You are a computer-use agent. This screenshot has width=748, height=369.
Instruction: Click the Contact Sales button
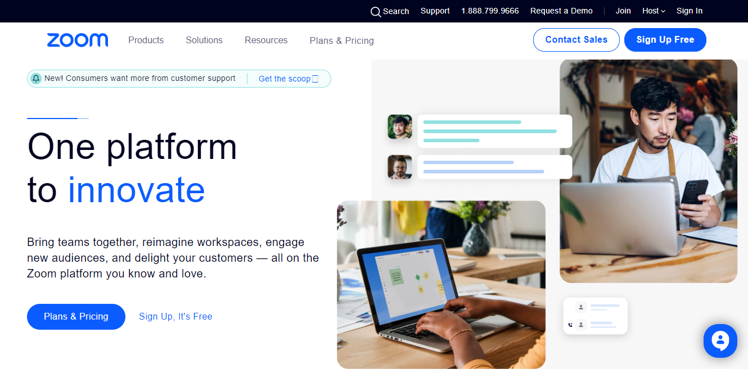(576, 40)
